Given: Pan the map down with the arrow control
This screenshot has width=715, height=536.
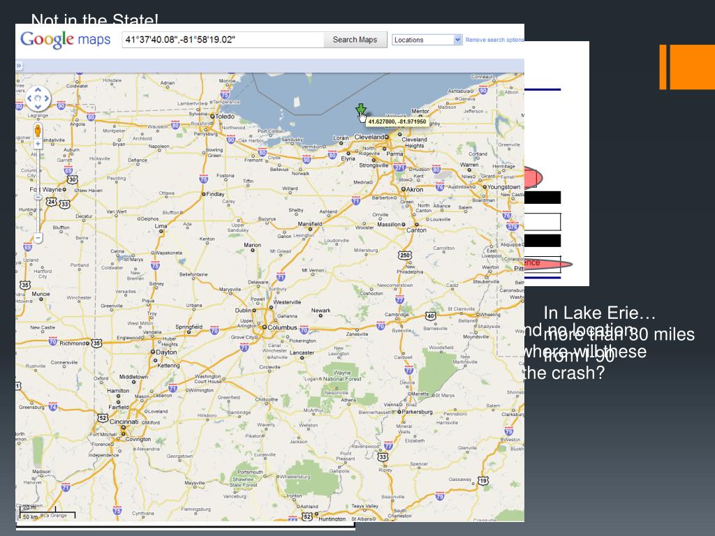Looking at the screenshot, I should 38,107.
